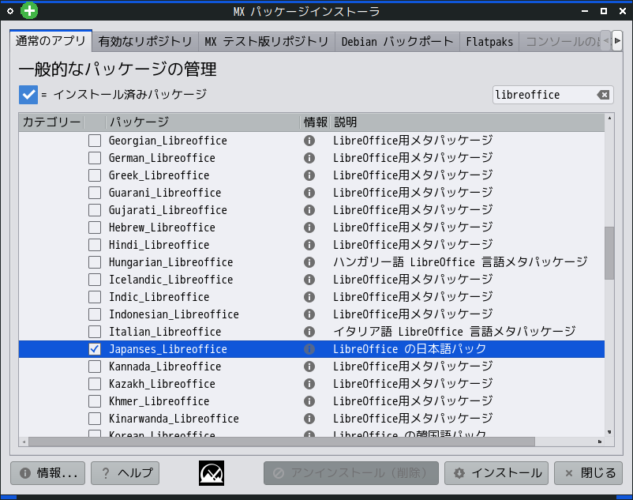Open Hebrew_Libreoffice info icon
This screenshot has height=500, width=633.
coord(309,227)
